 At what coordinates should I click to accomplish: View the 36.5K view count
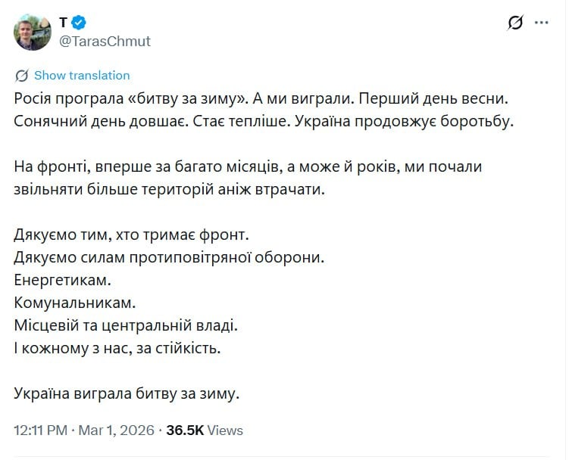pyautogui.click(x=185, y=430)
